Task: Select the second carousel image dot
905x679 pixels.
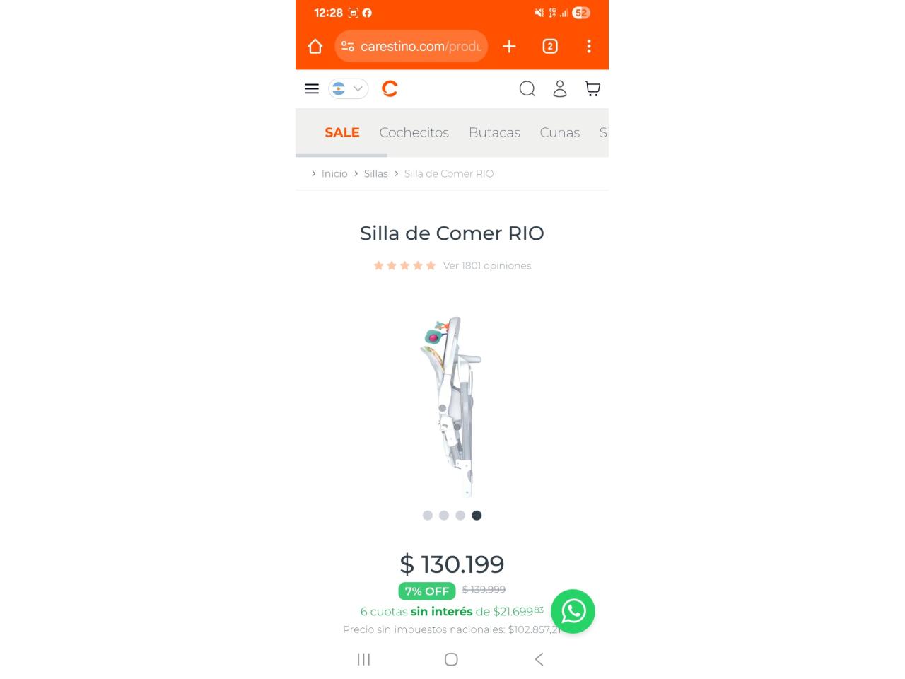Action: tap(444, 516)
